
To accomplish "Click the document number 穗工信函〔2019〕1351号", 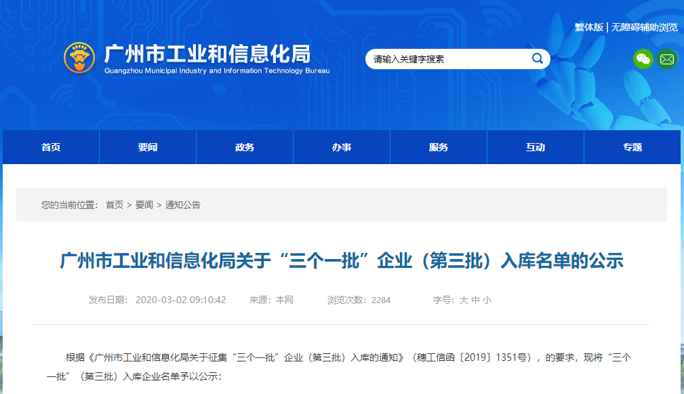I will pos(473,357).
